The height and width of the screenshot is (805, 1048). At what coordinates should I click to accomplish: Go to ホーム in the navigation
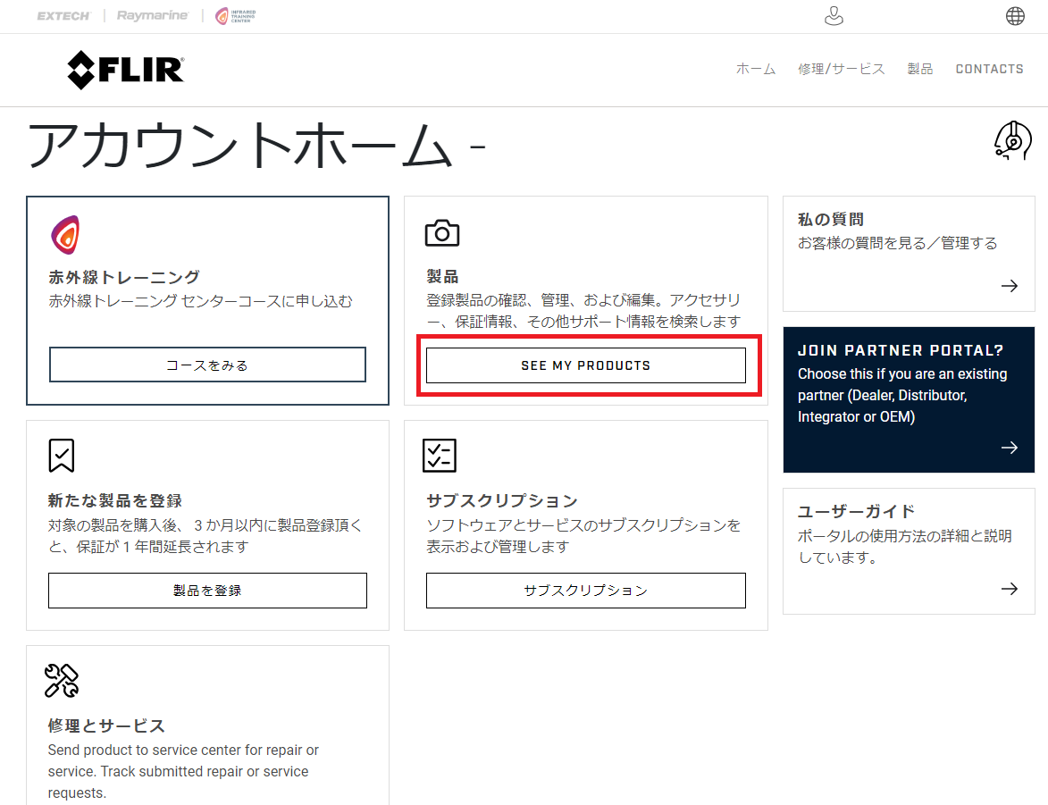pos(755,69)
